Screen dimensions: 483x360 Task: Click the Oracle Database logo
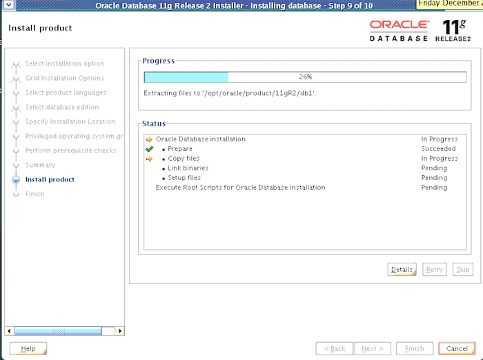click(x=399, y=31)
